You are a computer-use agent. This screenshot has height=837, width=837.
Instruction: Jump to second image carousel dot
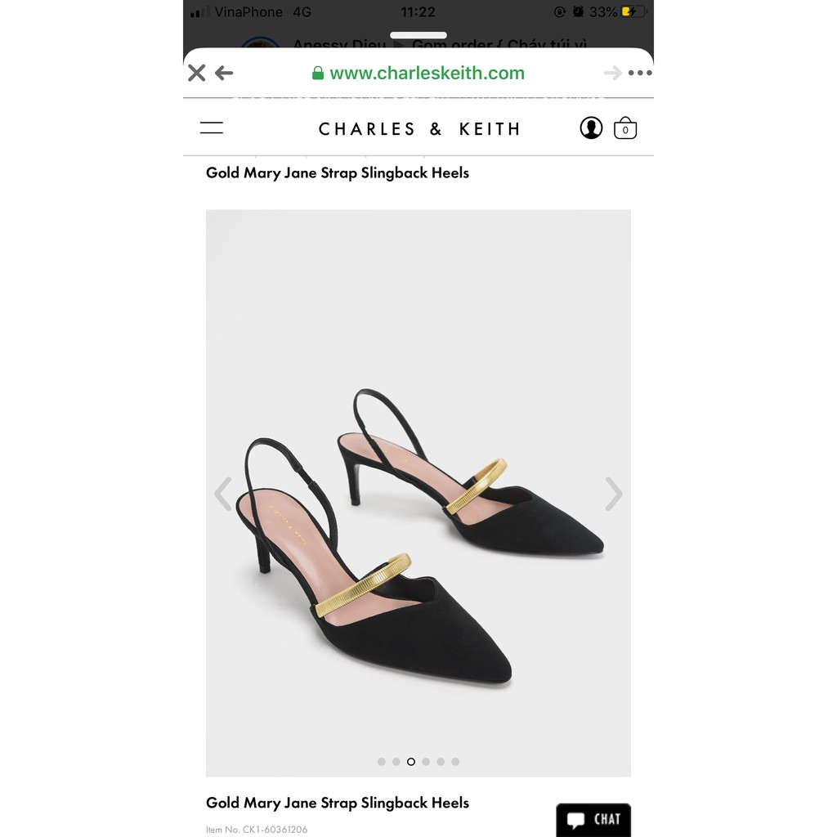[396, 762]
